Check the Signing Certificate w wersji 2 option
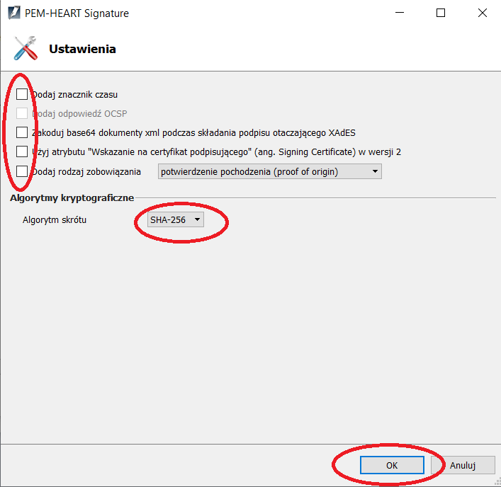The height and width of the screenshot is (487, 501). [x=22, y=151]
